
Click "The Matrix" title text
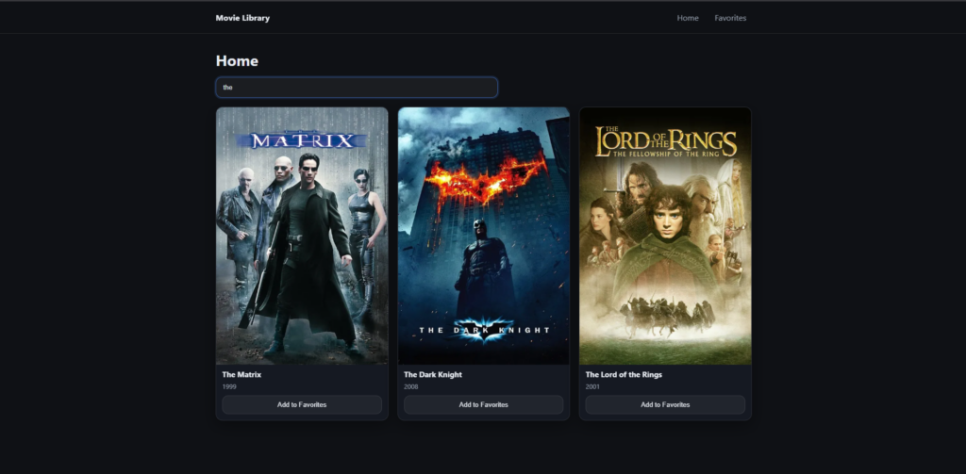pos(241,374)
